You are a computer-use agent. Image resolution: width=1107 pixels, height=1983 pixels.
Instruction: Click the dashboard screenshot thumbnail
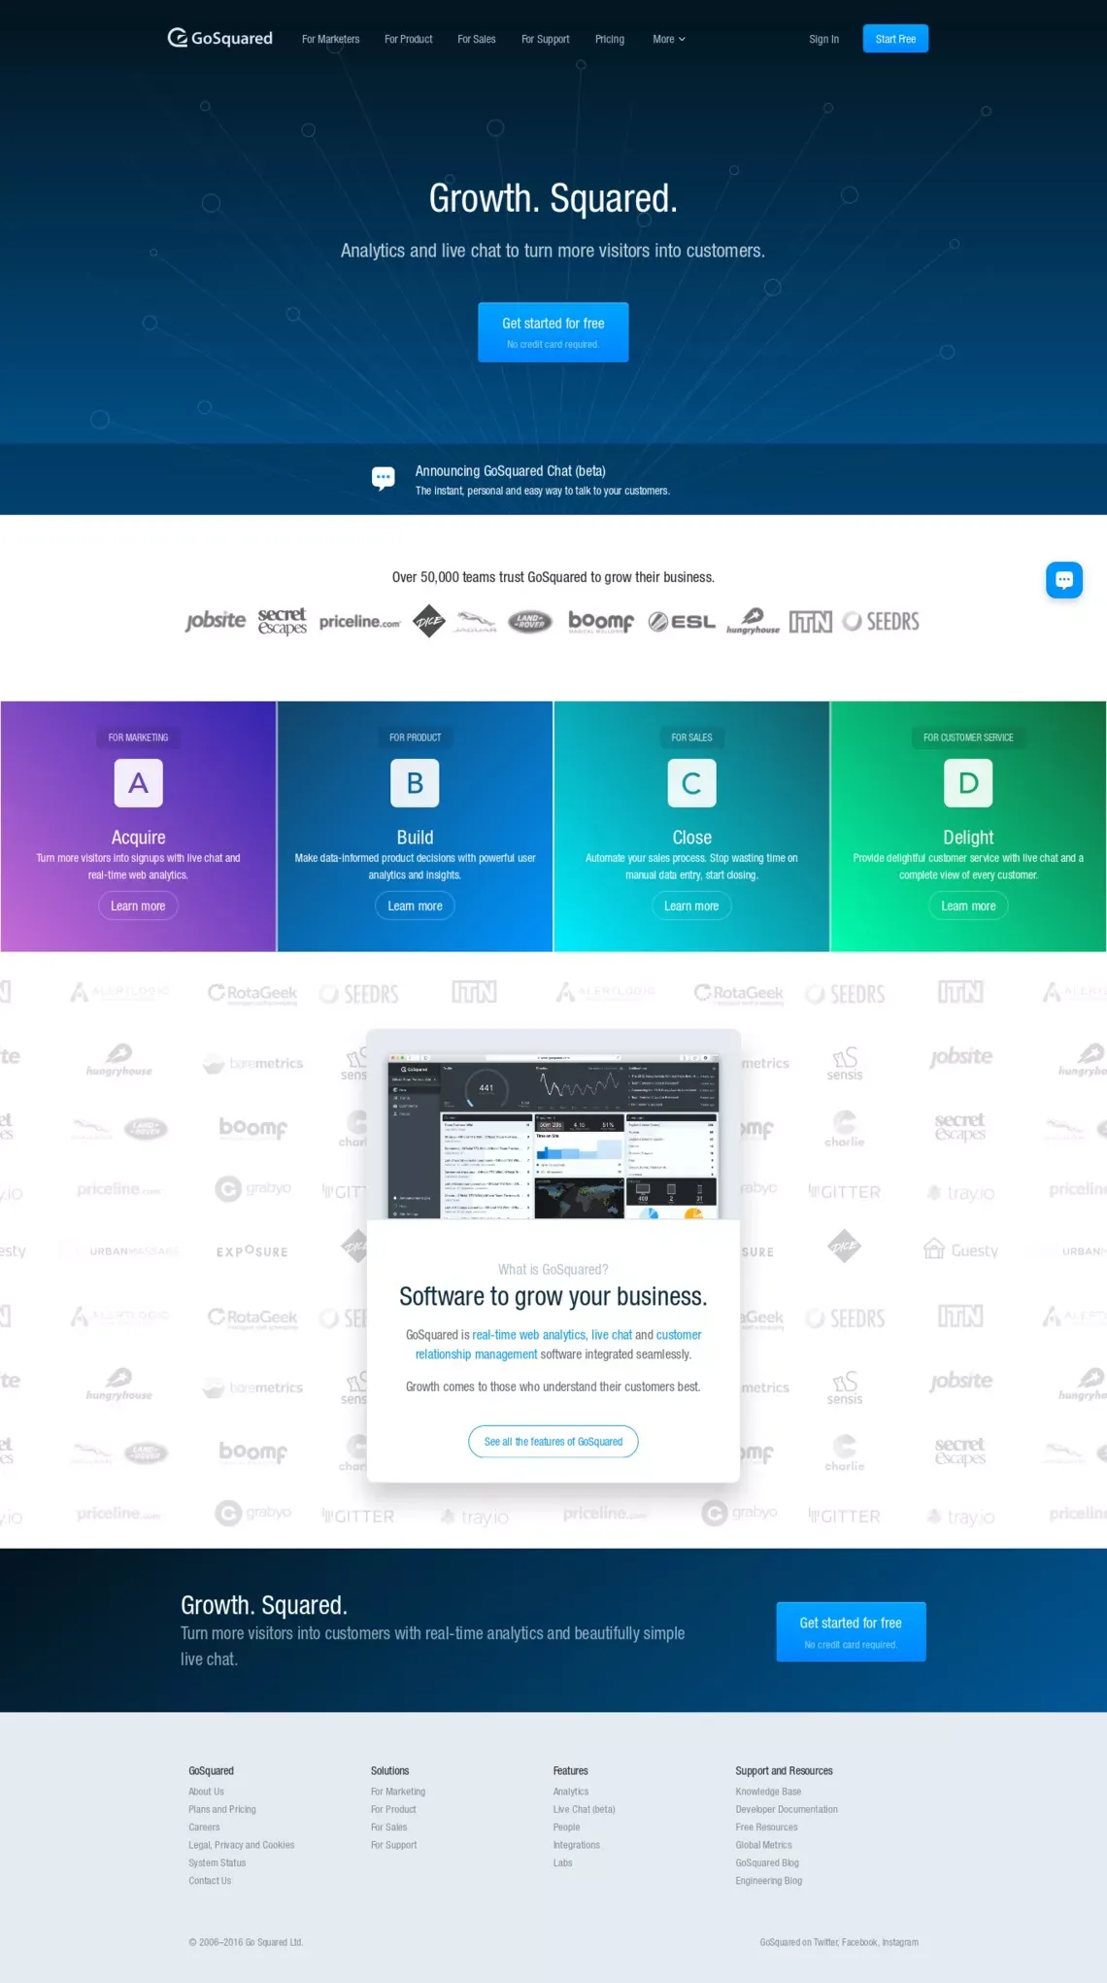[553, 1136]
